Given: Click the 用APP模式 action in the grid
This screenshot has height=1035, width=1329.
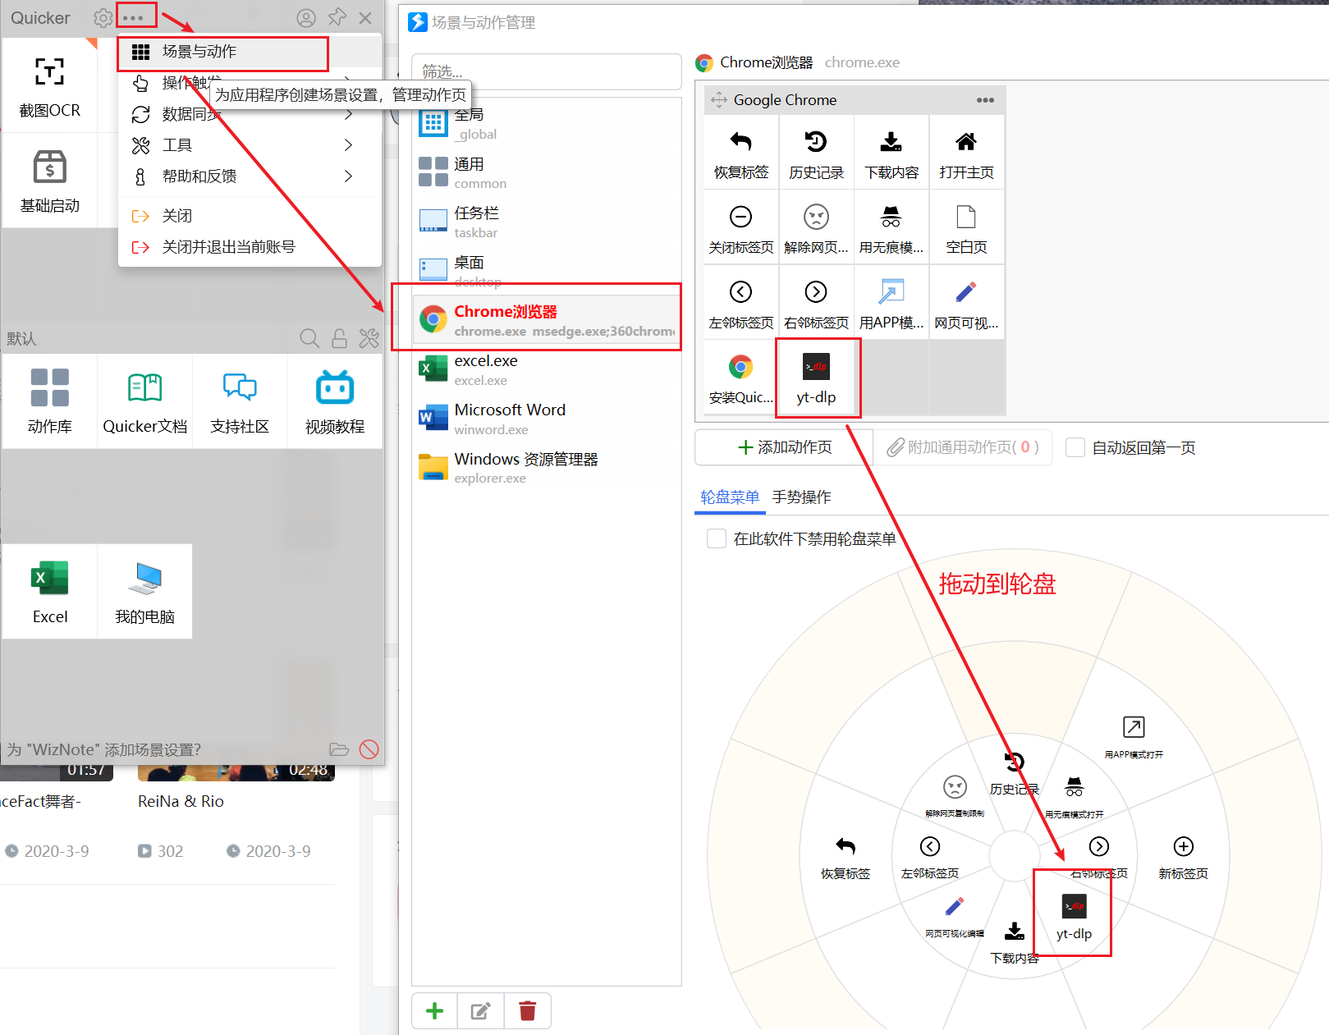Looking at the screenshot, I should [x=891, y=303].
